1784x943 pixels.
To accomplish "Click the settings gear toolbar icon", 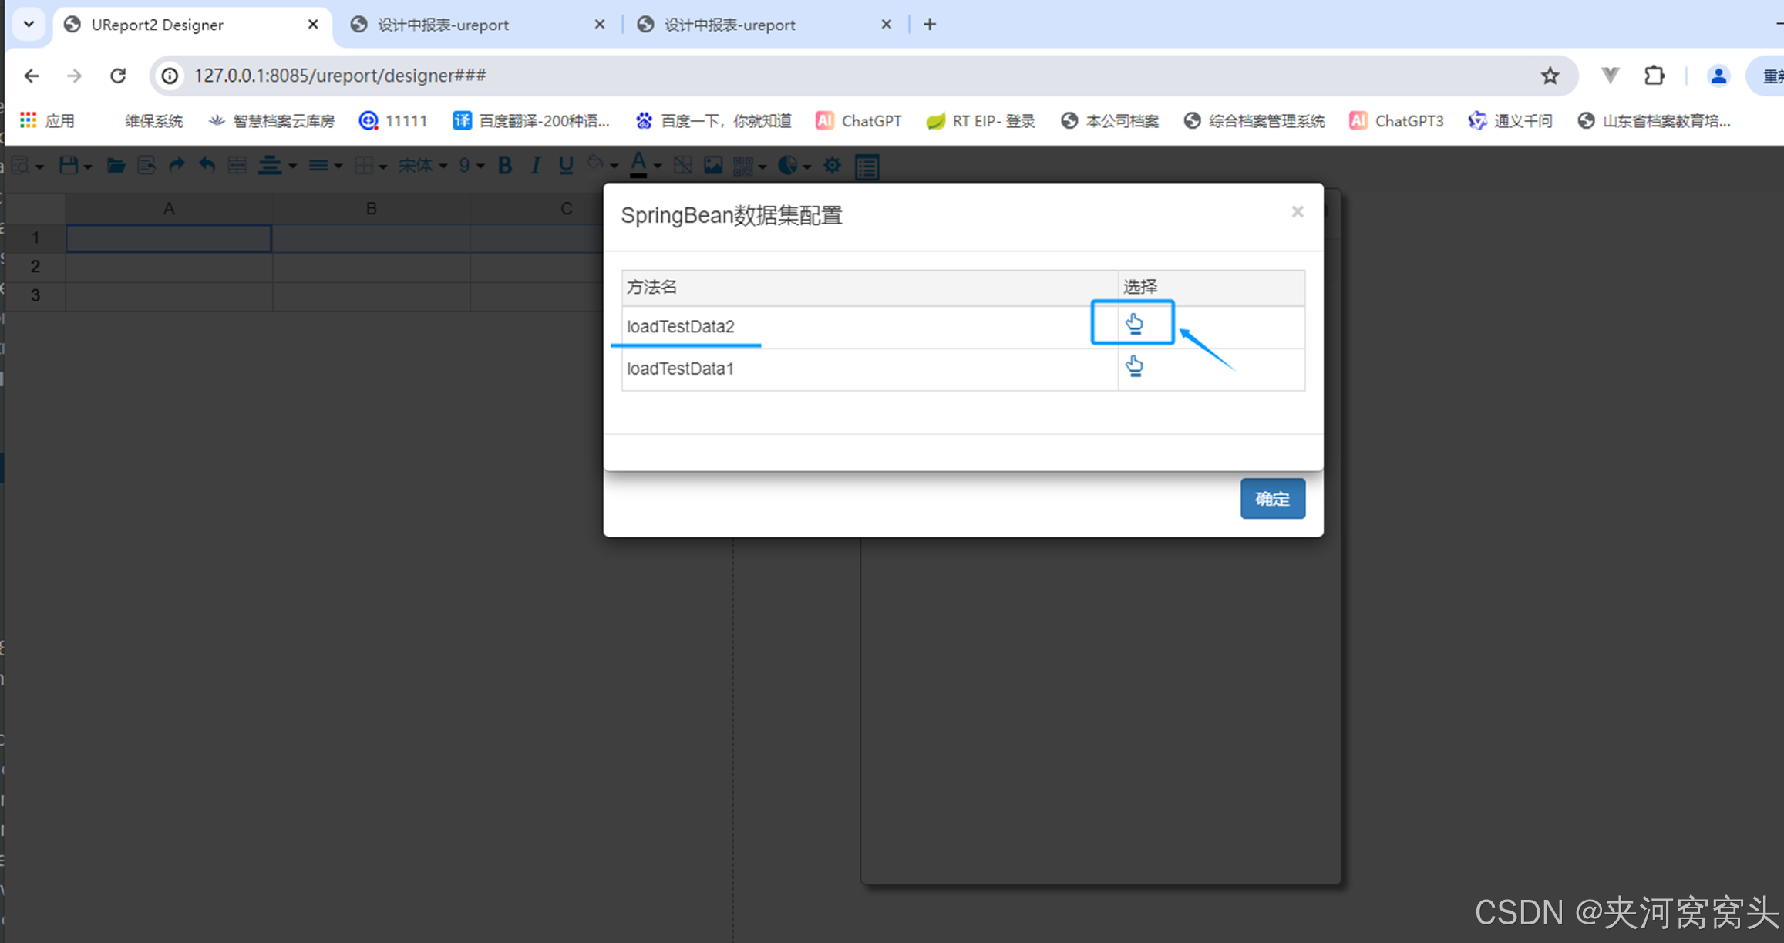I will [832, 165].
